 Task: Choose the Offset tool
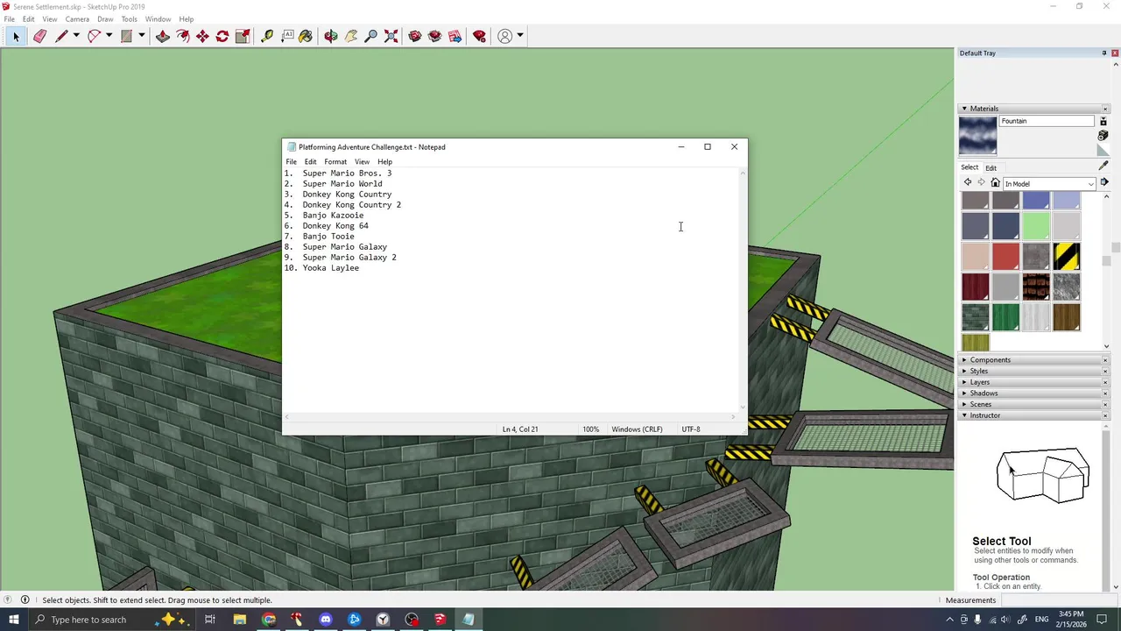[x=183, y=36]
